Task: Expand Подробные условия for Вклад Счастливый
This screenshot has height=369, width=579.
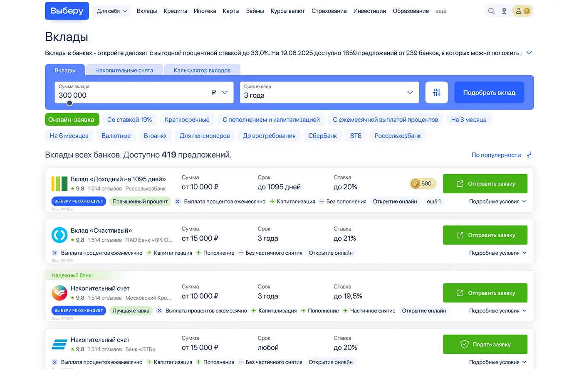Action: point(497,253)
